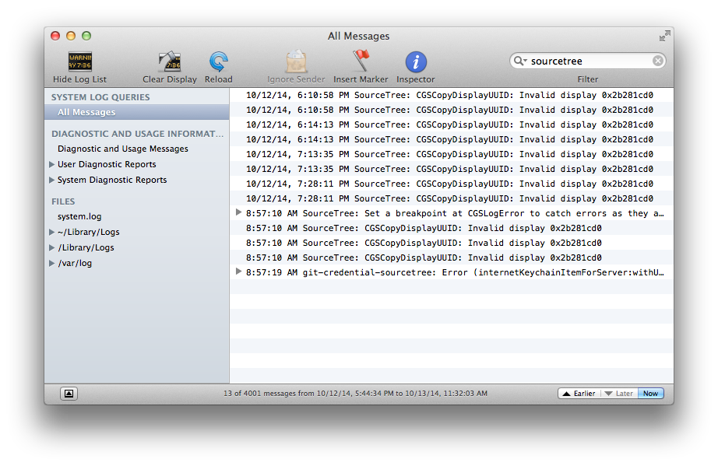718x466 pixels.
Task: Jump to Now in the log
Action: point(650,394)
